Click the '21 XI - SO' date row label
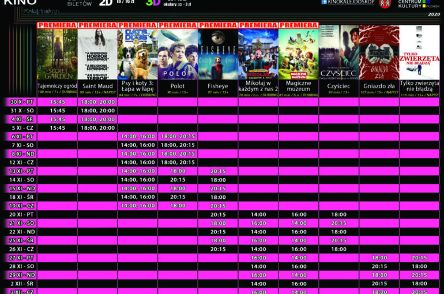Screen dimensions: 444x294 [21, 223]
